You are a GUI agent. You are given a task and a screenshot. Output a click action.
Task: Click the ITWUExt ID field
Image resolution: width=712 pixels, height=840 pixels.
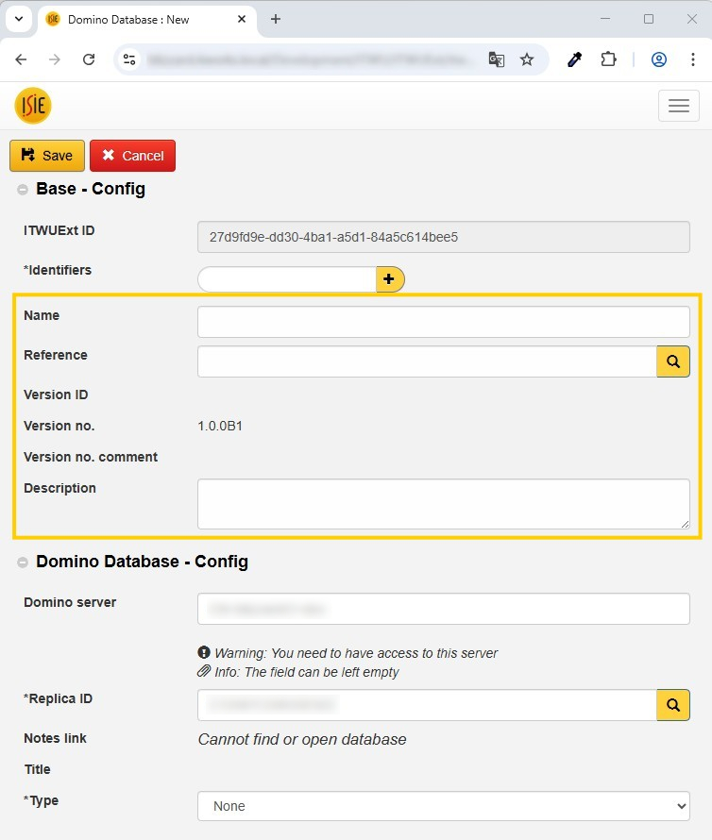[444, 237]
